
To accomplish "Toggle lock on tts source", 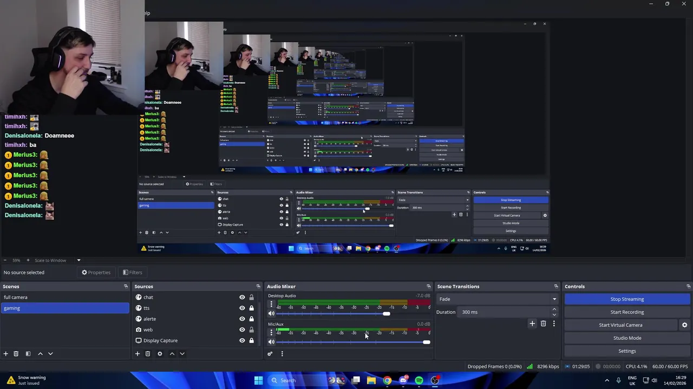I will tap(251, 308).
